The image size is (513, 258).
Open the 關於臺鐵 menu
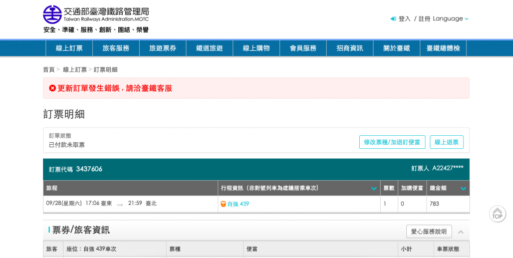pos(397,48)
